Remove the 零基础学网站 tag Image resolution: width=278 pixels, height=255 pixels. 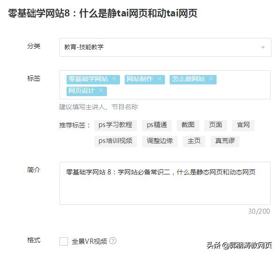[x=114, y=79]
